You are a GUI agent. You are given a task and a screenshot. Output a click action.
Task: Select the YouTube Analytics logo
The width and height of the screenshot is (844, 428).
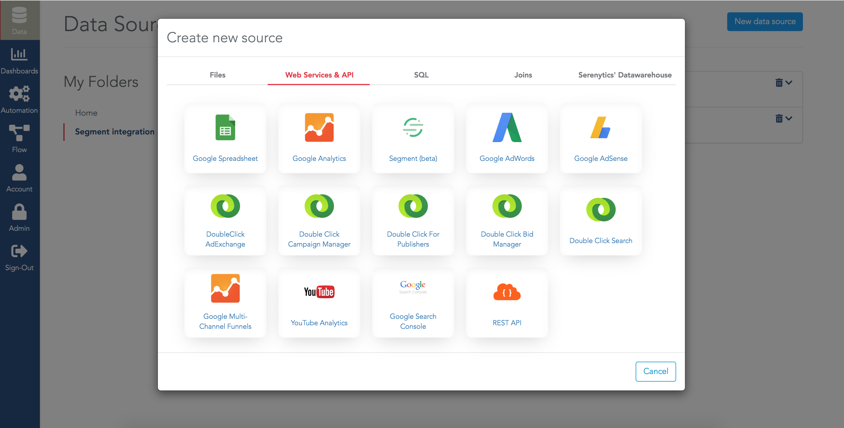tap(319, 292)
